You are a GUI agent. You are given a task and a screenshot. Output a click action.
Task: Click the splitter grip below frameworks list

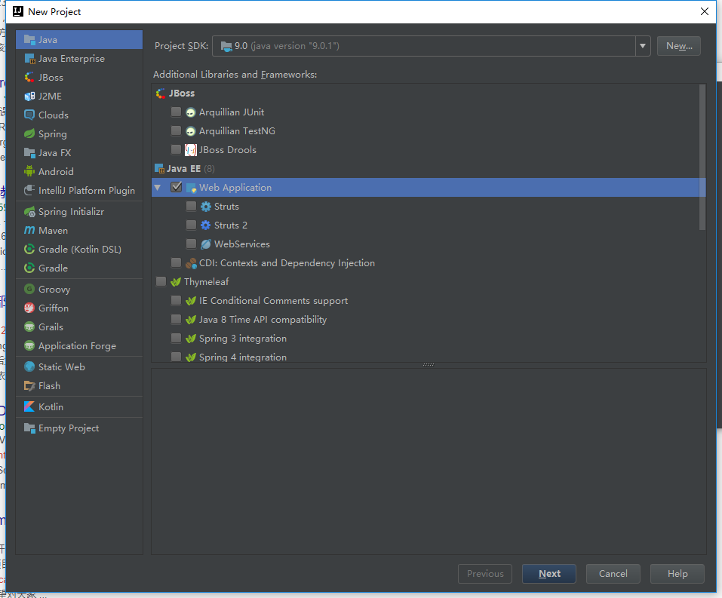click(x=429, y=364)
